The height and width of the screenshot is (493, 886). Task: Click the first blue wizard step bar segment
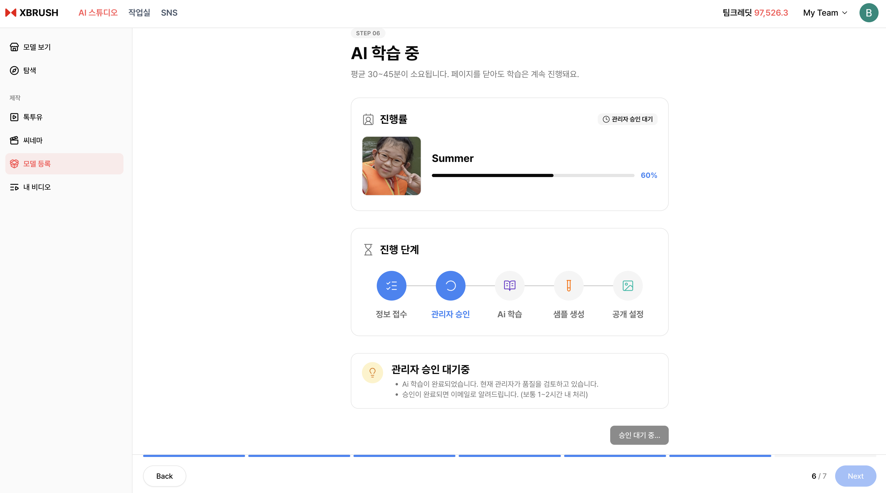[194, 456]
